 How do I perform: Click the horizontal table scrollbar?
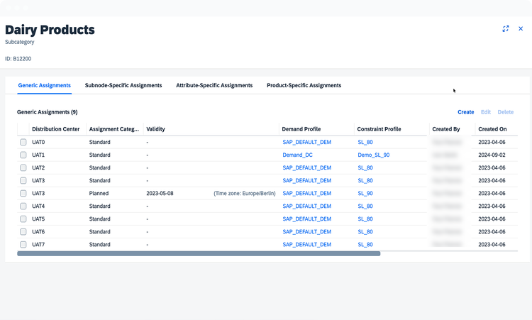point(199,253)
